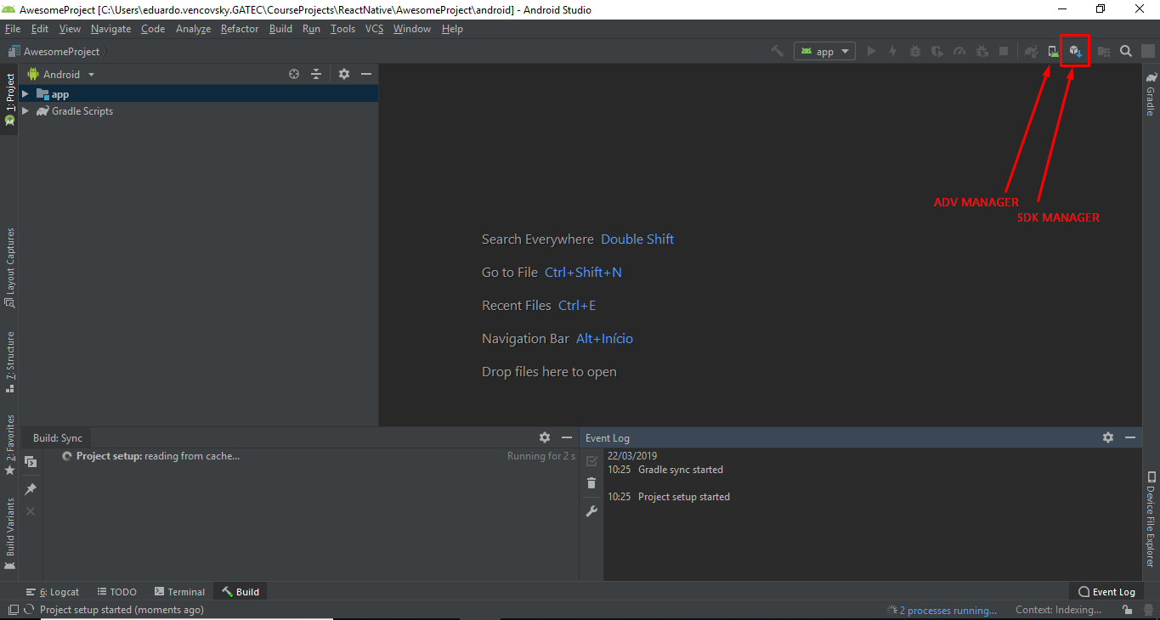
Task: Clear Event Log with trash icon
Action: click(591, 483)
